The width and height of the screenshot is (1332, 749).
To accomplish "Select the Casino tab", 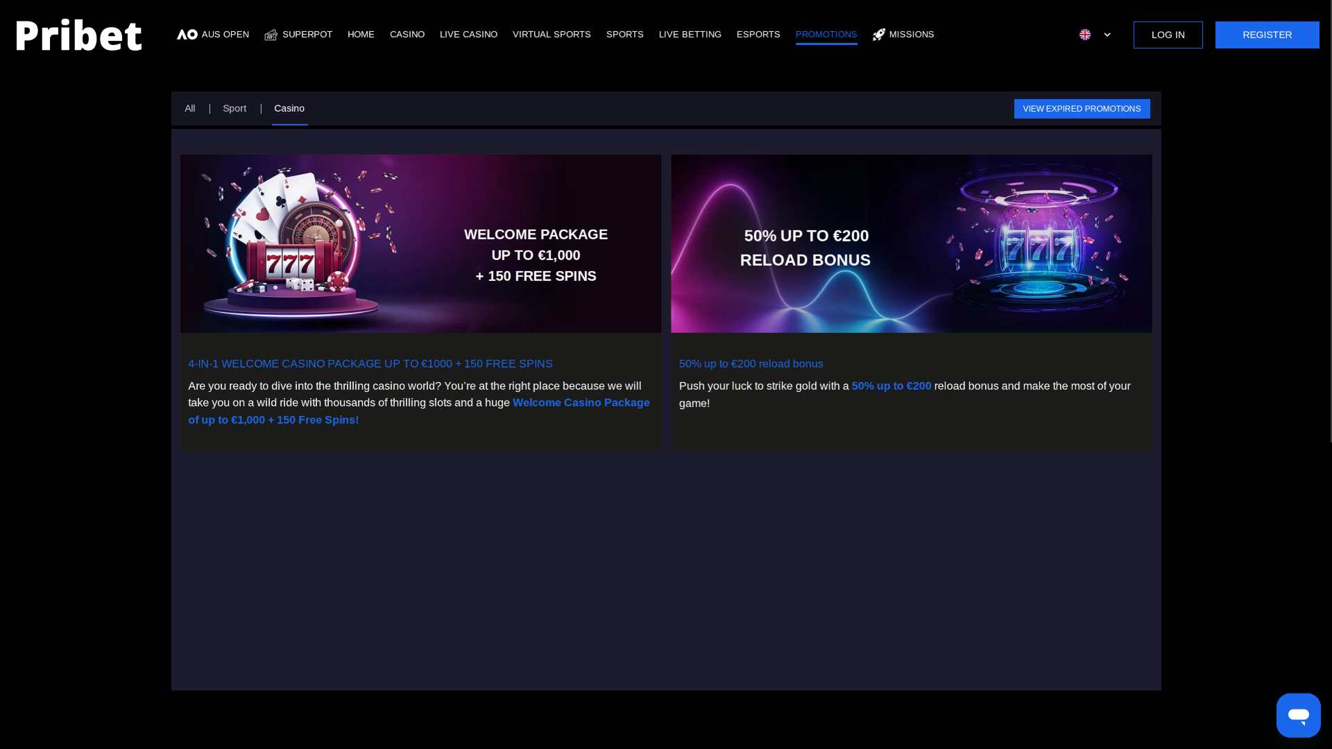I will click(x=289, y=108).
